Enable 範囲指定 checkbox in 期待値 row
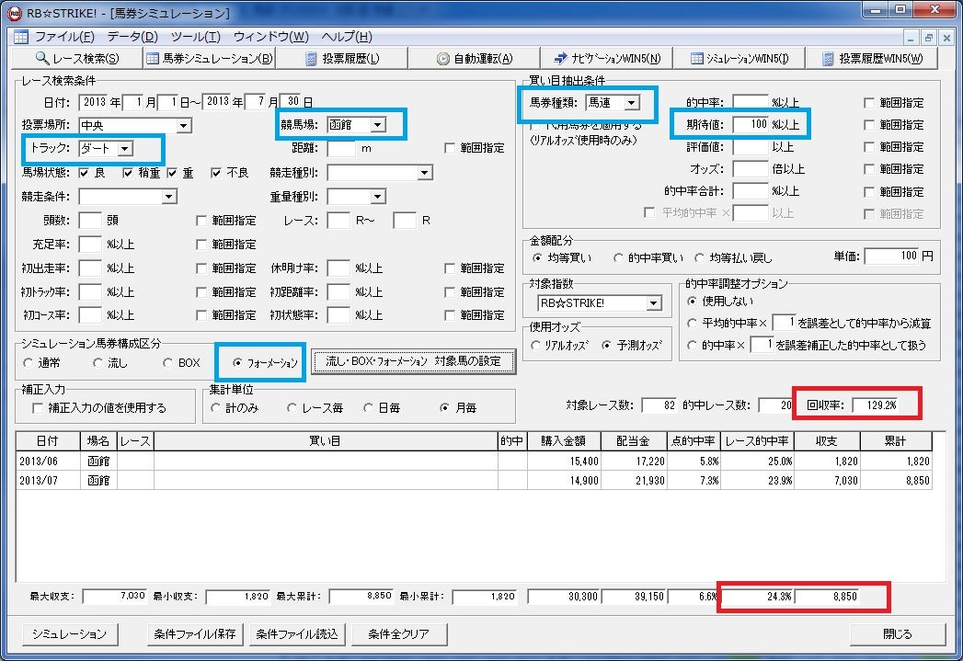The image size is (963, 661). pyautogui.click(x=868, y=125)
